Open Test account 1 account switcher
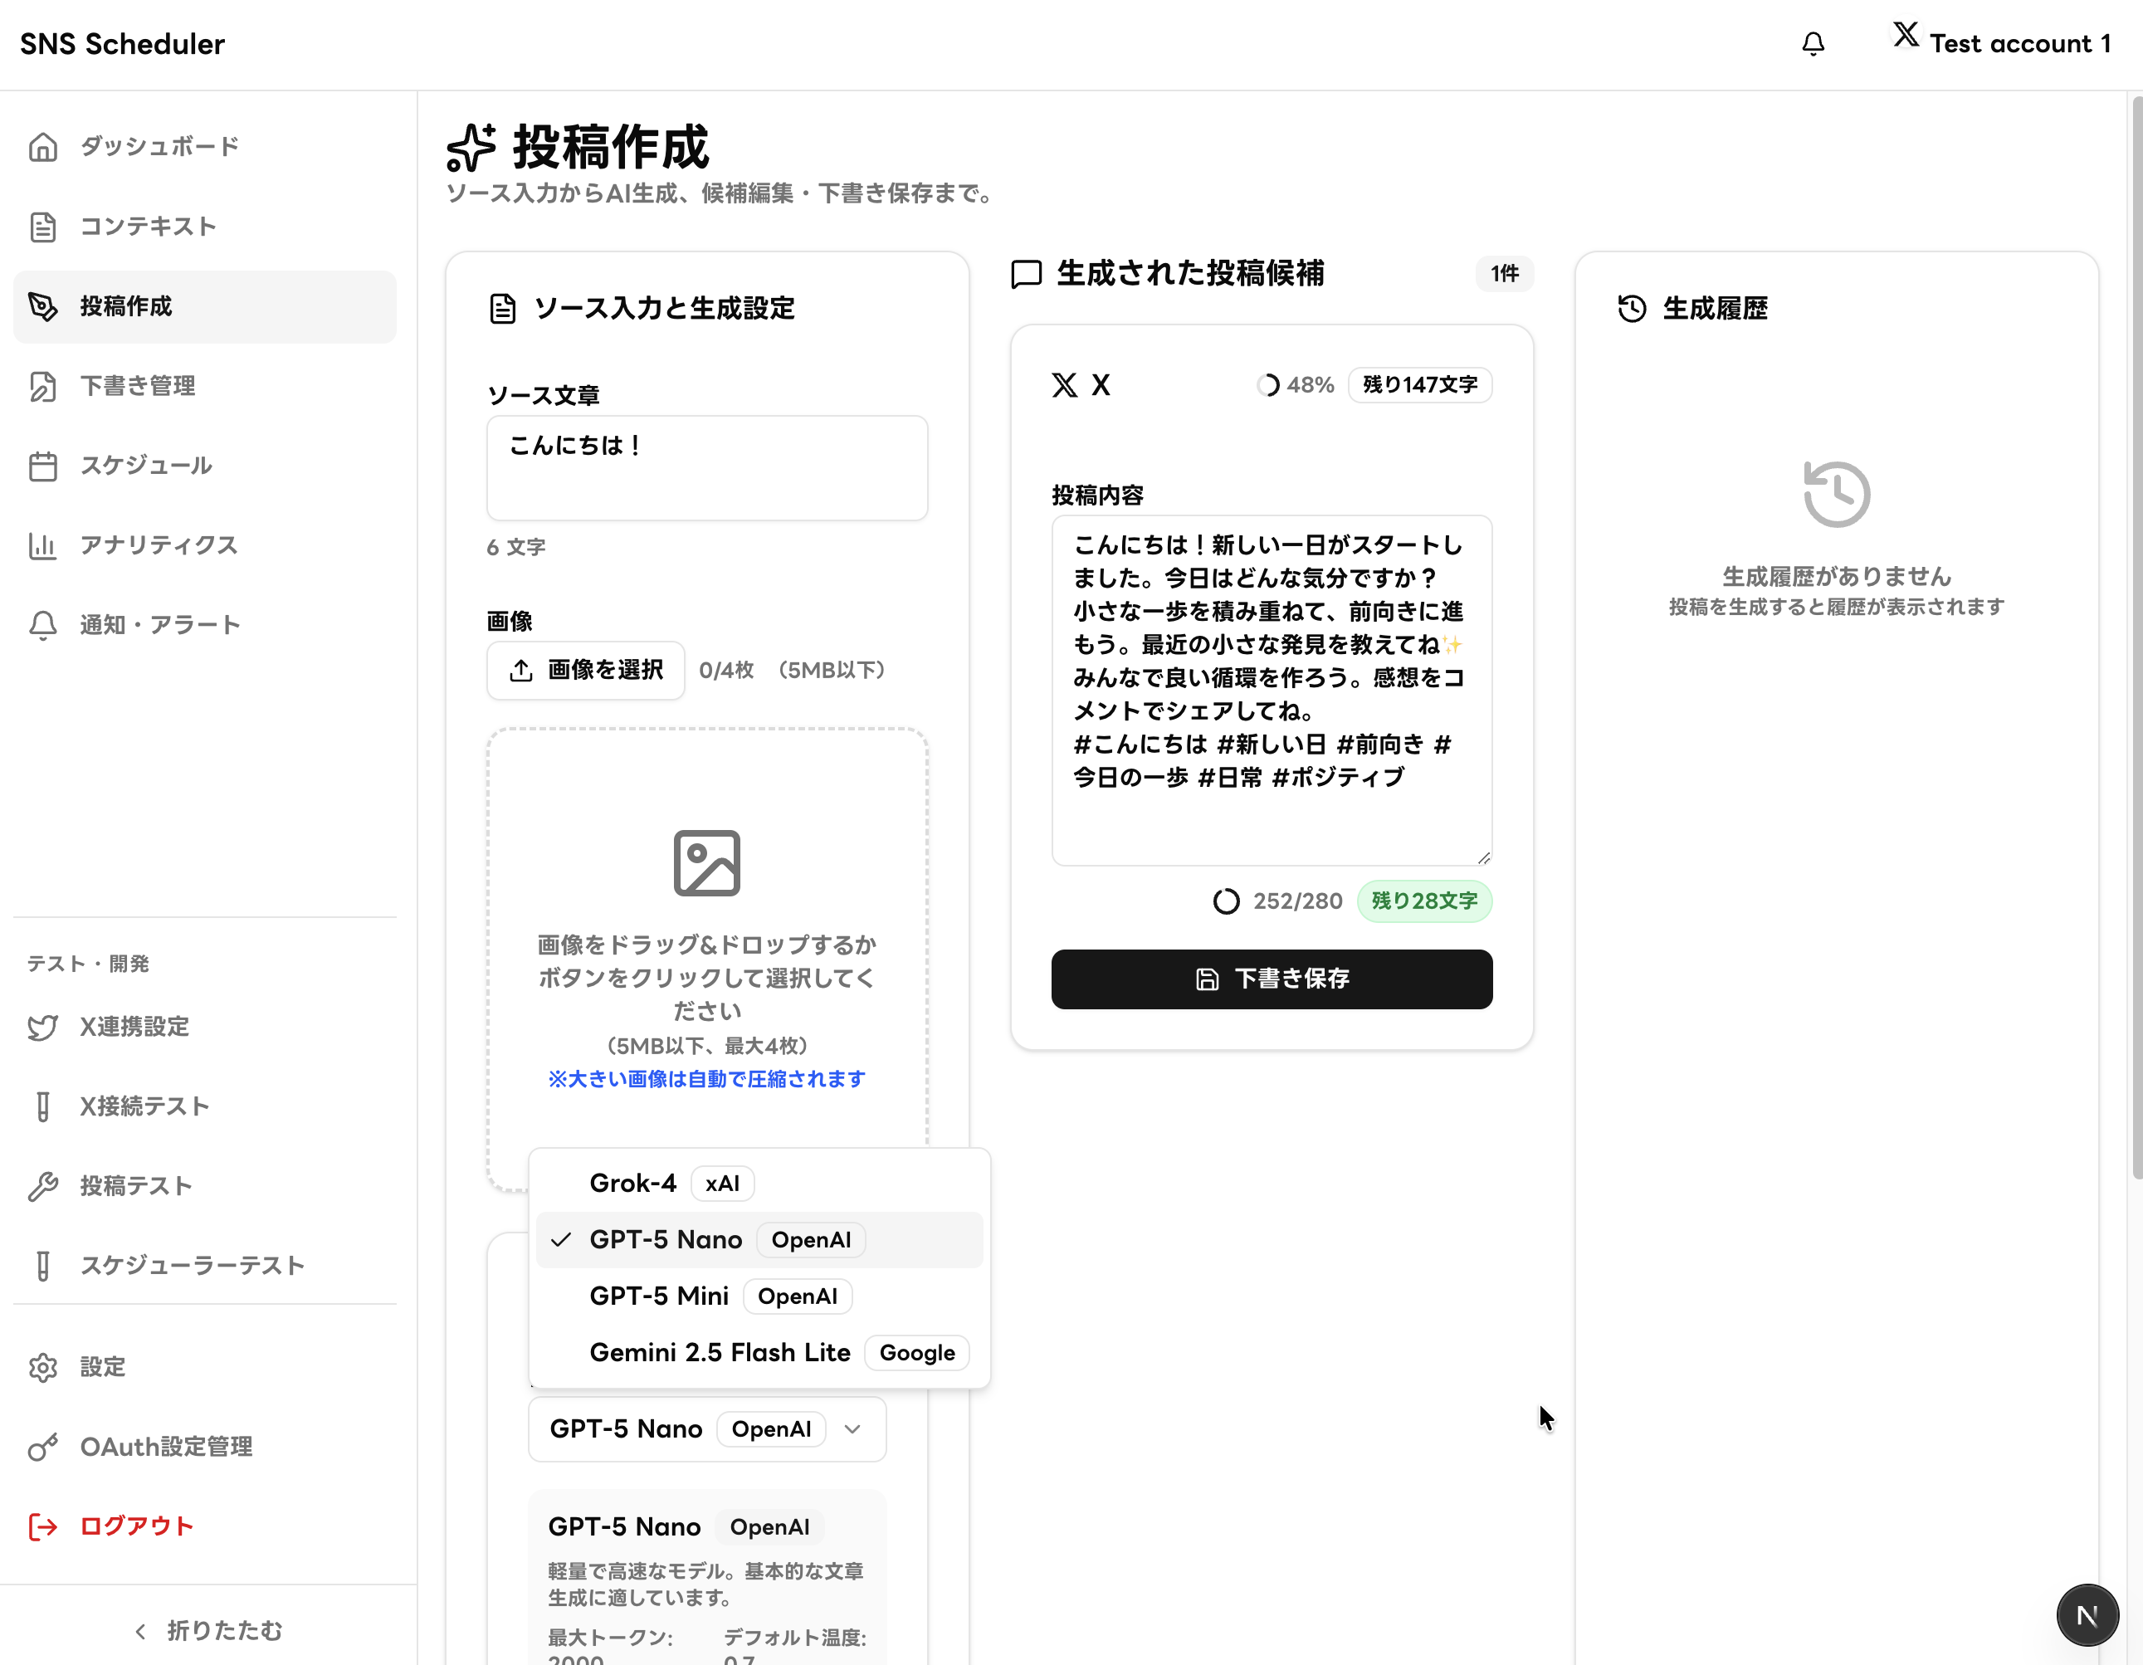 (x=2002, y=43)
